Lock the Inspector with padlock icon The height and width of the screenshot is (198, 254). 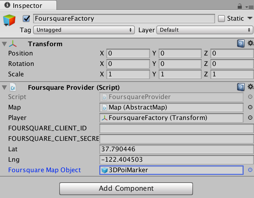coord(239,6)
